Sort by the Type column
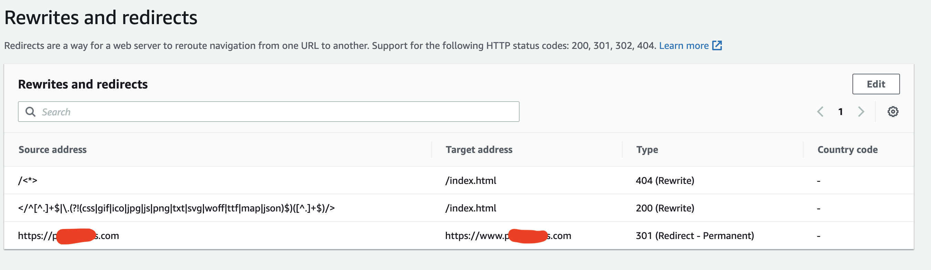931x270 pixels. [647, 149]
